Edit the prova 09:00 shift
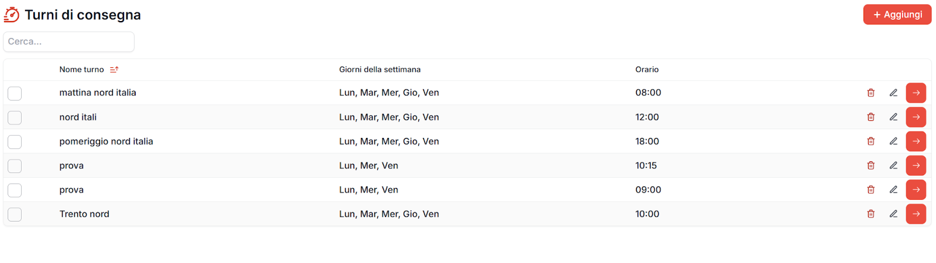 (x=893, y=190)
